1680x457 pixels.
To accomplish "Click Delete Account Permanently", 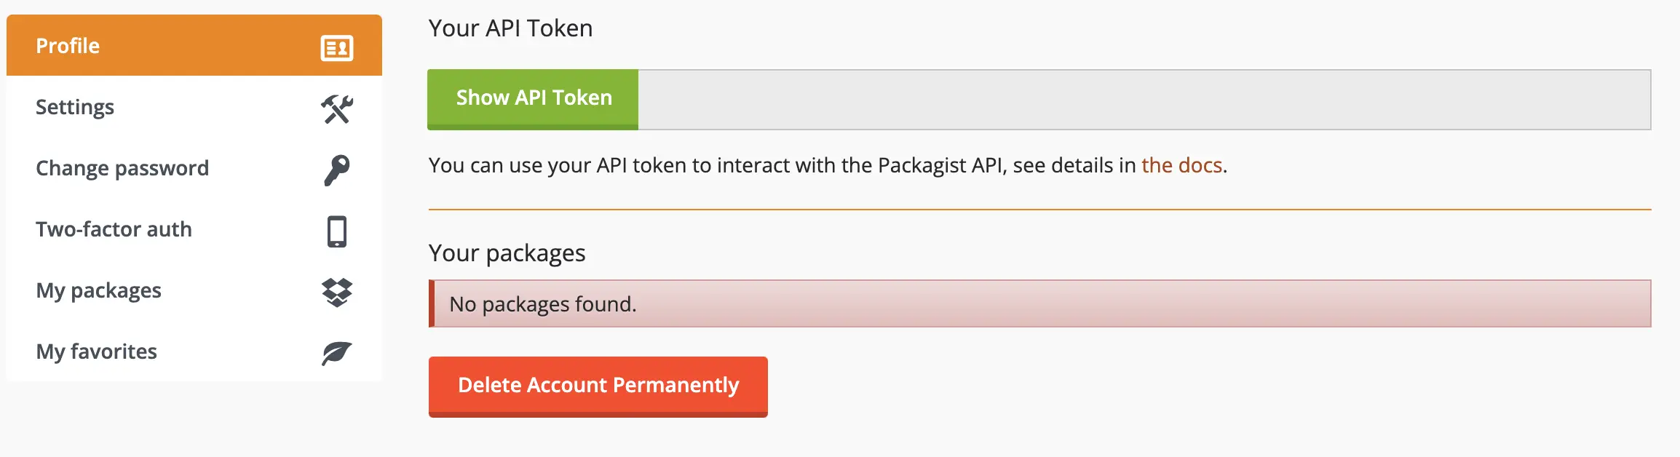I will tap(597, 386).
